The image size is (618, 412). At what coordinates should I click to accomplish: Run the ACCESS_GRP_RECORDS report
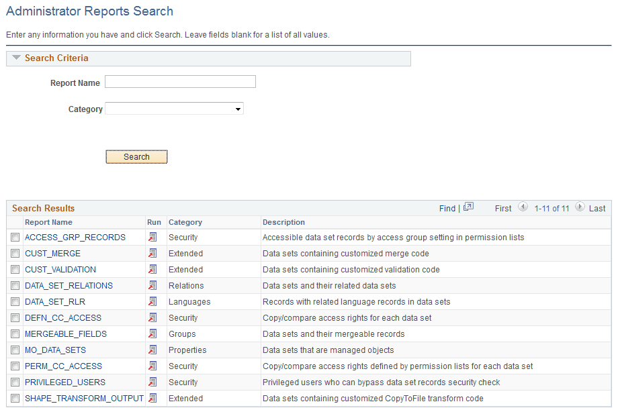click(x=152, y=238)
